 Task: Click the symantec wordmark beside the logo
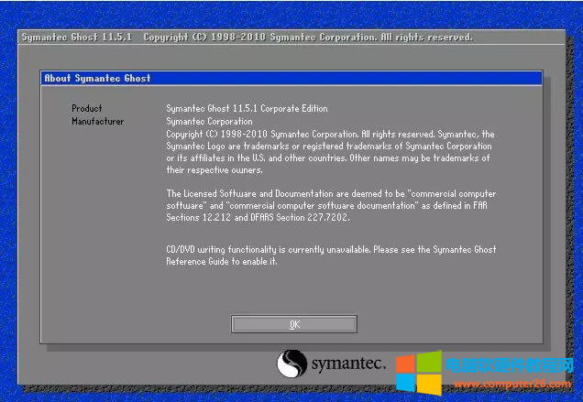348,364
